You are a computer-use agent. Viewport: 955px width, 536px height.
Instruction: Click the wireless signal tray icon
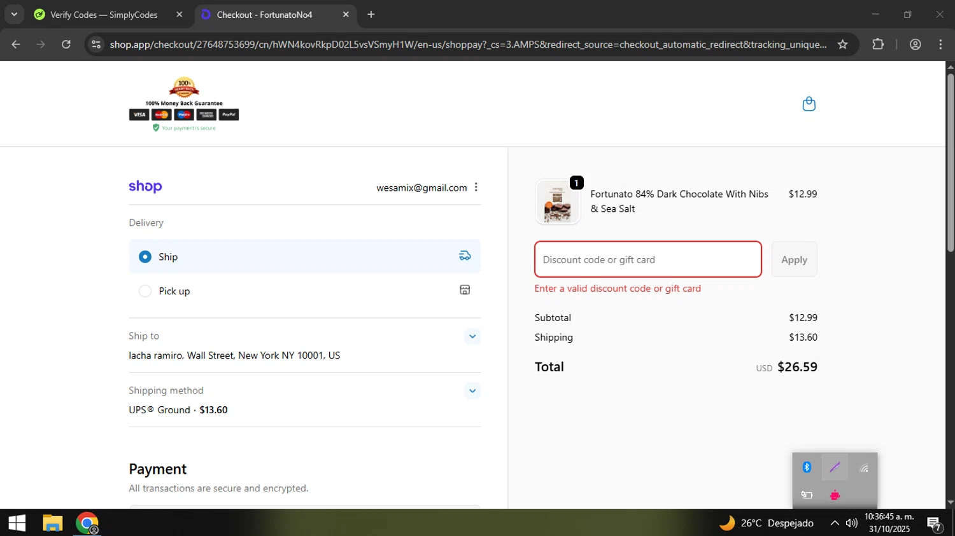tap(863, 467)
